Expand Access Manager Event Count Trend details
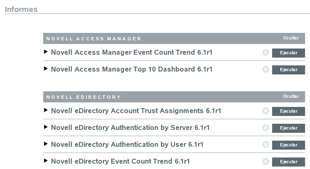Viewport: 310px width, 169px height. coord(46,52)
